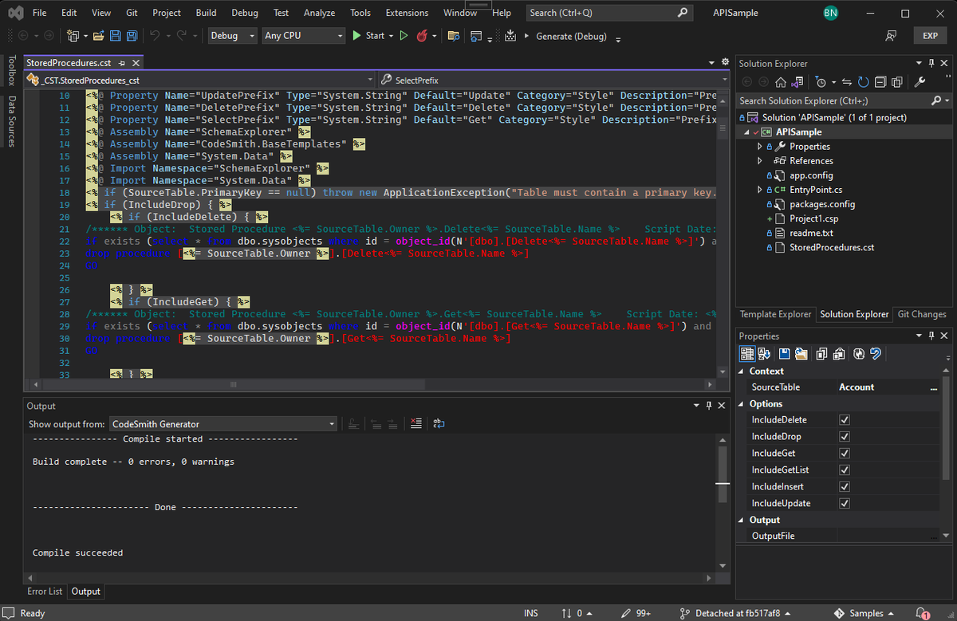
Task: Click the Home icon in Solution Explorer
Action: click(x=781, y=82)
